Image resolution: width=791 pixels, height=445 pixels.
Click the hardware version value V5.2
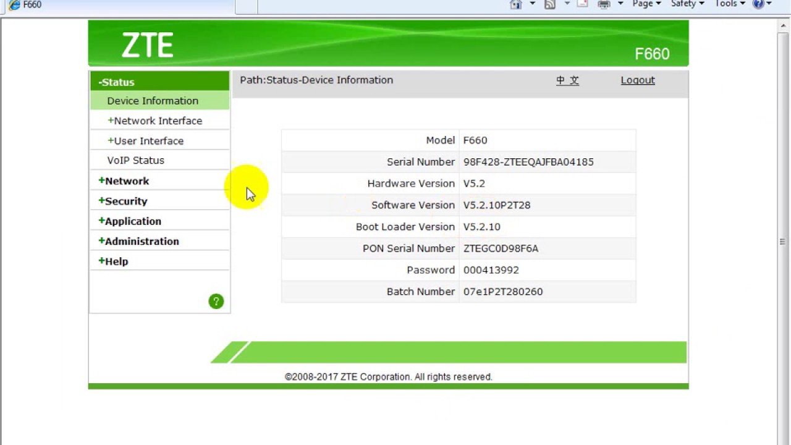tap(474, 184)
